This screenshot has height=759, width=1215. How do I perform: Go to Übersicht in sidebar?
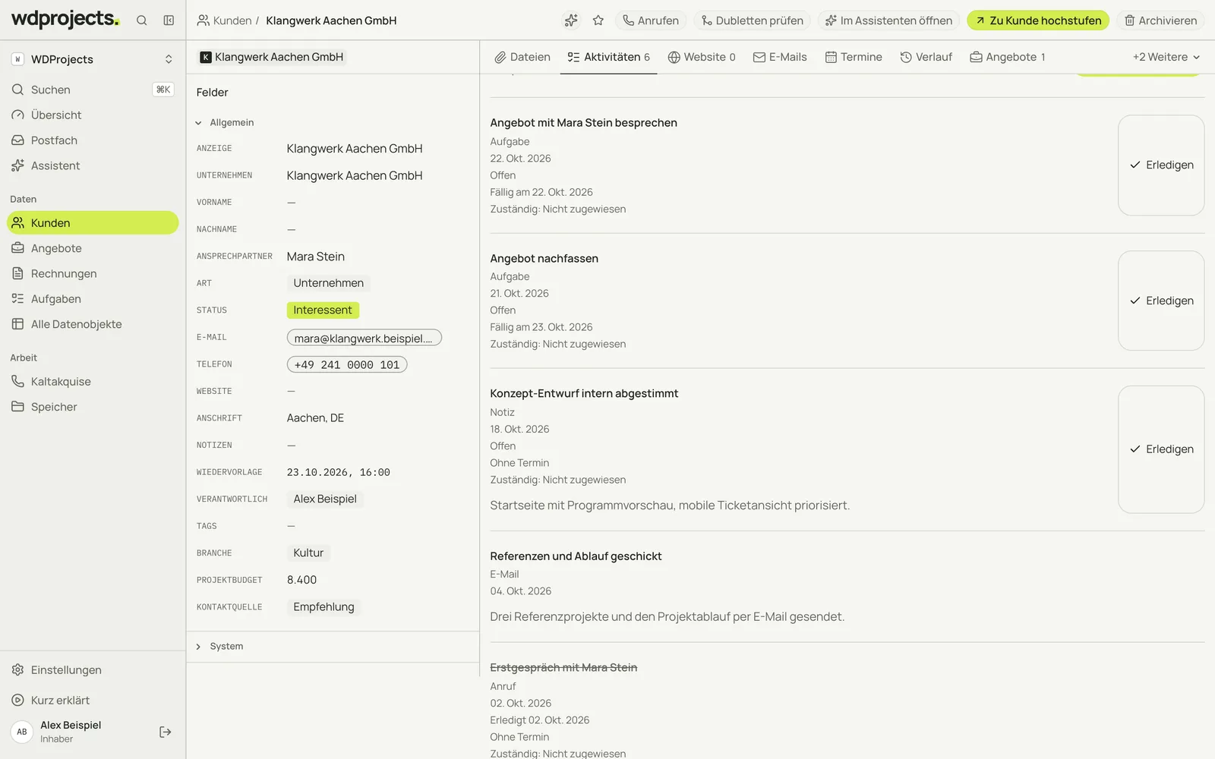coord(93,115)
